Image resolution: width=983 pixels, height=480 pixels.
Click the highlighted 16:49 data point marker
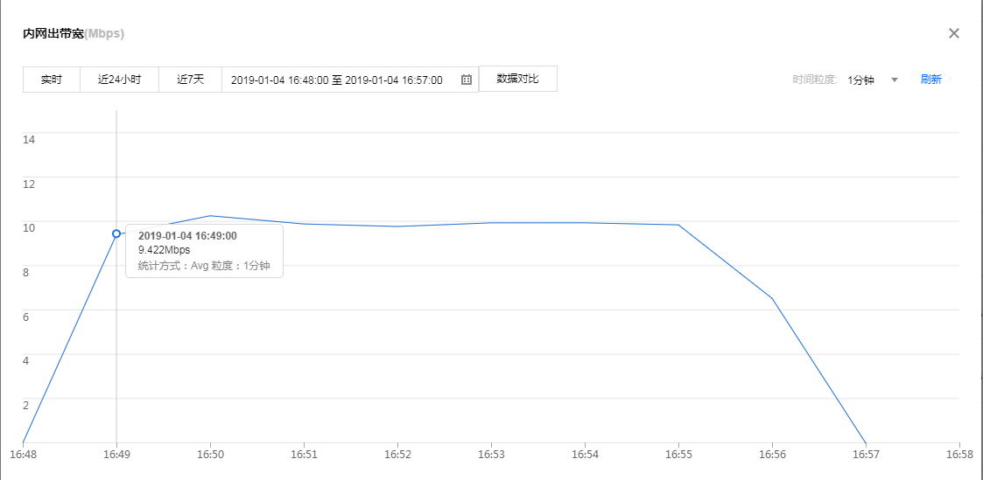(x=116, y=233)
